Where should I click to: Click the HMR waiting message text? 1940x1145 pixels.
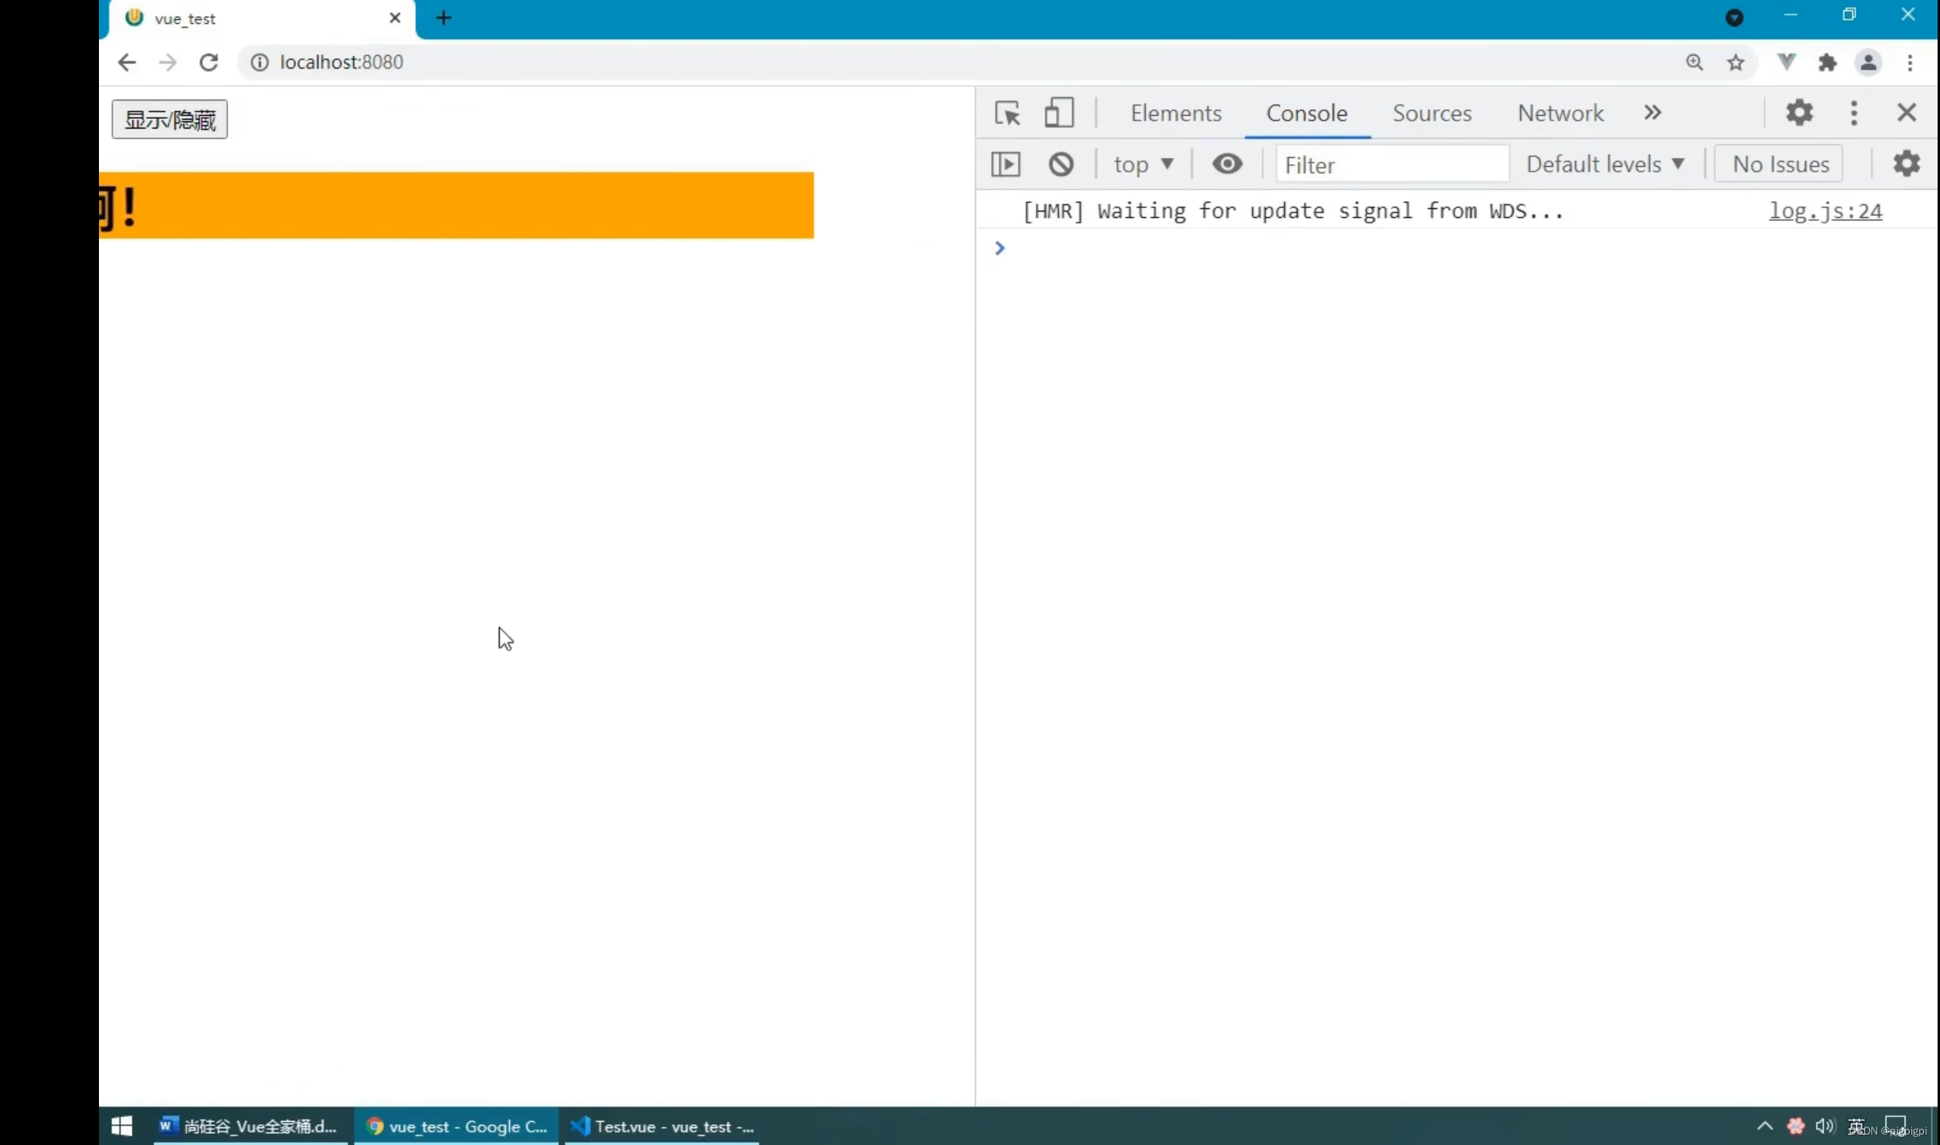click(1292, 211)
